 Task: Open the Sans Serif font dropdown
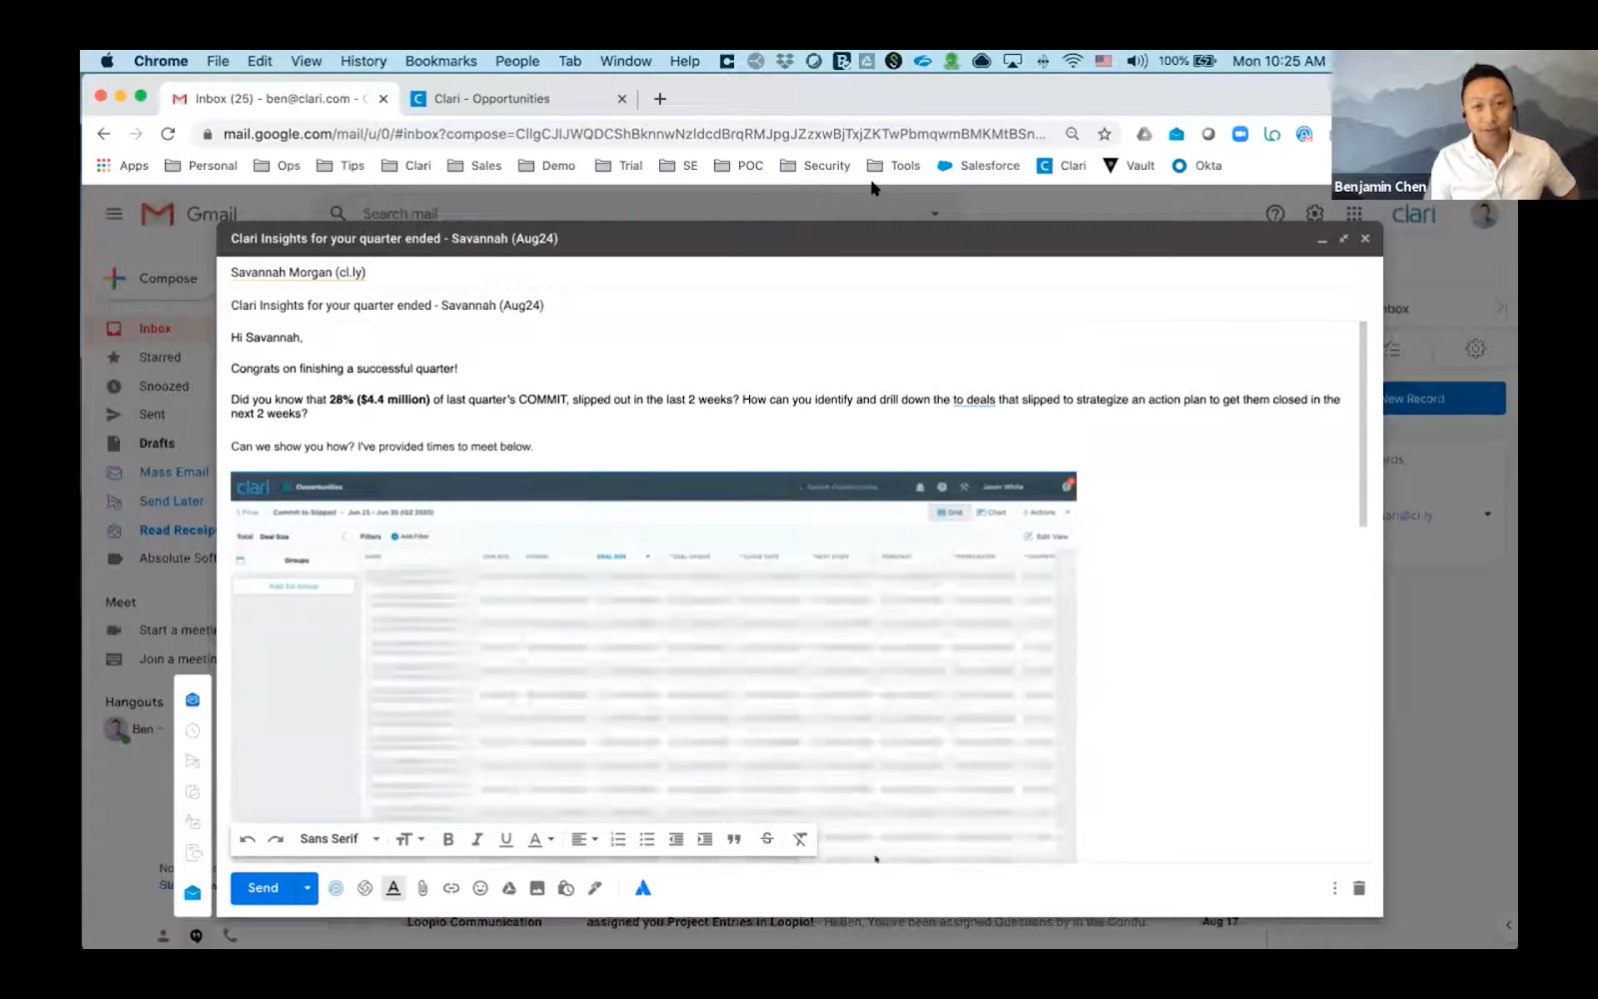tap(340, 839)
